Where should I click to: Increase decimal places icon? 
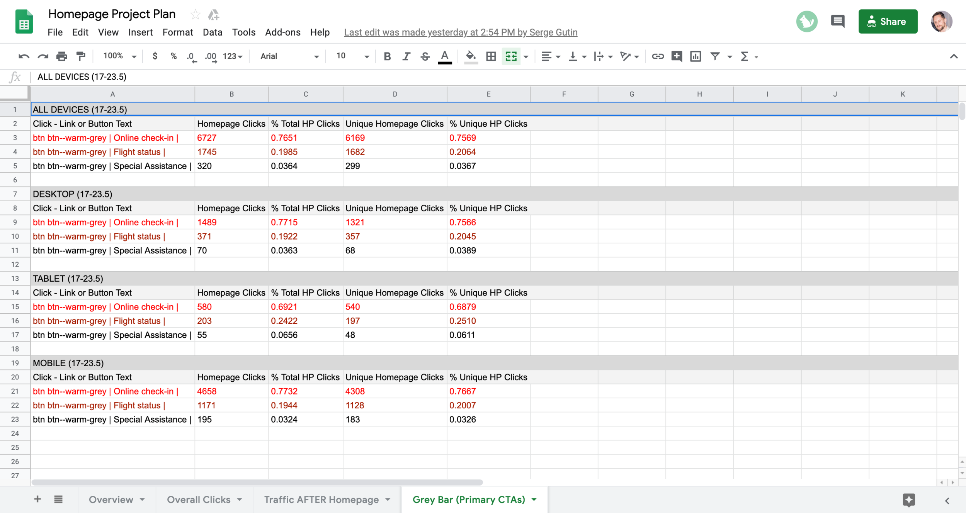pos(211,57)
